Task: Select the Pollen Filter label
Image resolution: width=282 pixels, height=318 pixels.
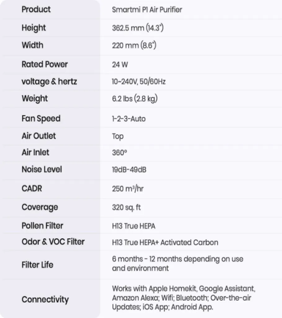Action: pos(43,226)
